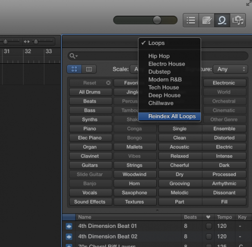Sort loops by Name column
This screenshot has width=252, height=247.
point(129,217)
